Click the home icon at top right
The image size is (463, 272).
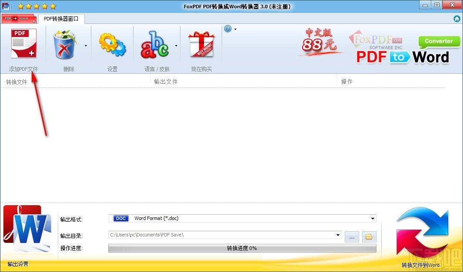457,19
